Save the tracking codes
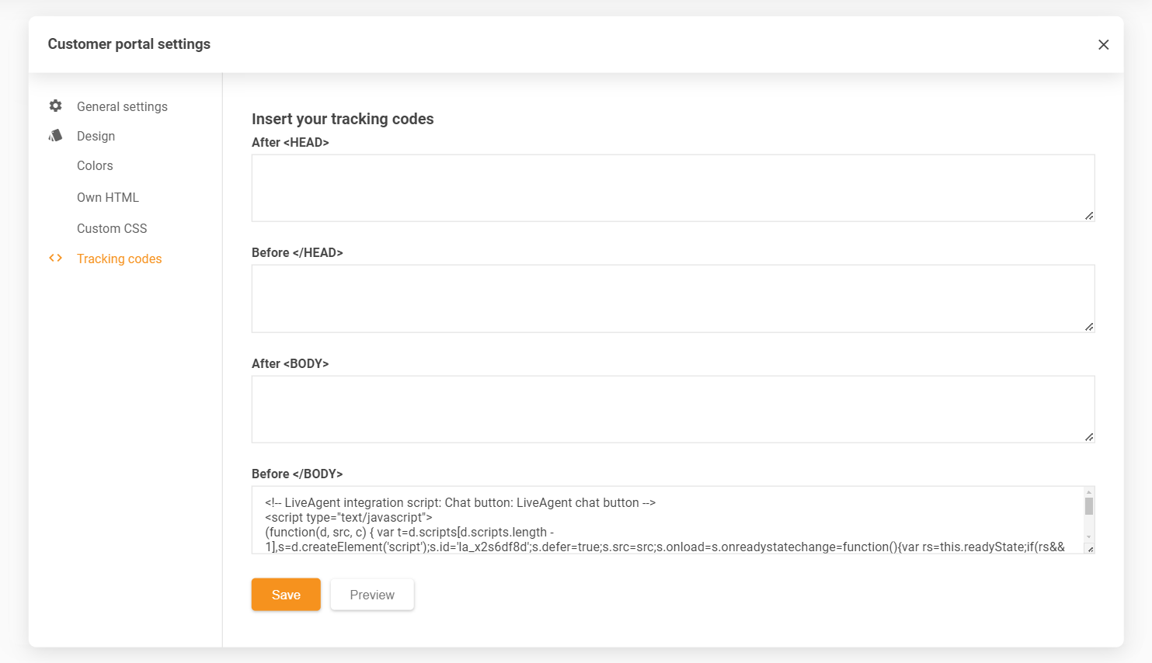1152x663 pixels. tap(286, 595)
